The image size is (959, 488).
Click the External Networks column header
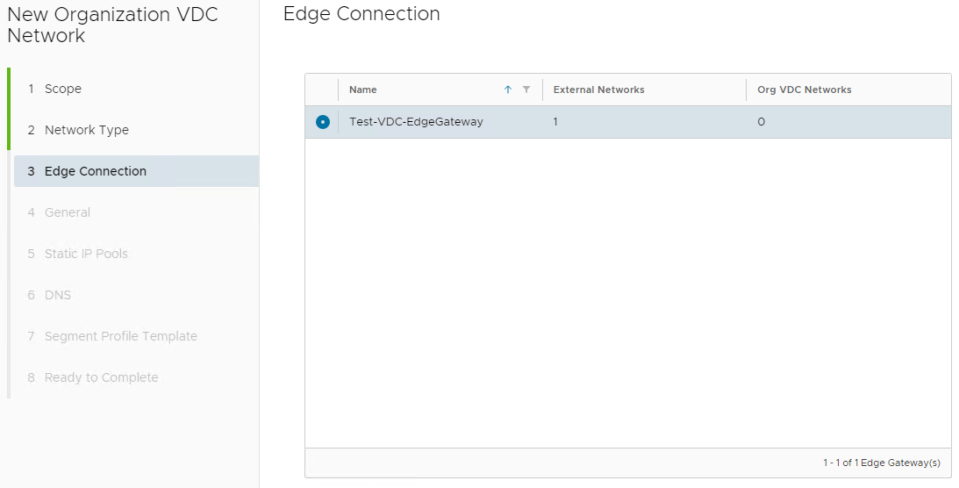(x=599, y=90)
